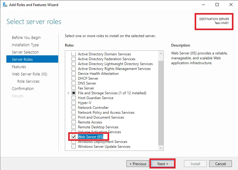Check the Host Guardian Service role
This screenshot has width=238, height=170.
point(74,98)
